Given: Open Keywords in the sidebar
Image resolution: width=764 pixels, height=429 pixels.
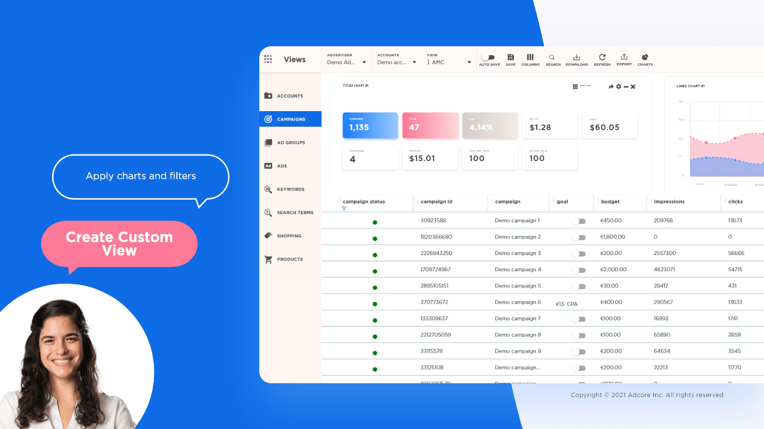Looking at the screenshot, I should 290,189.
